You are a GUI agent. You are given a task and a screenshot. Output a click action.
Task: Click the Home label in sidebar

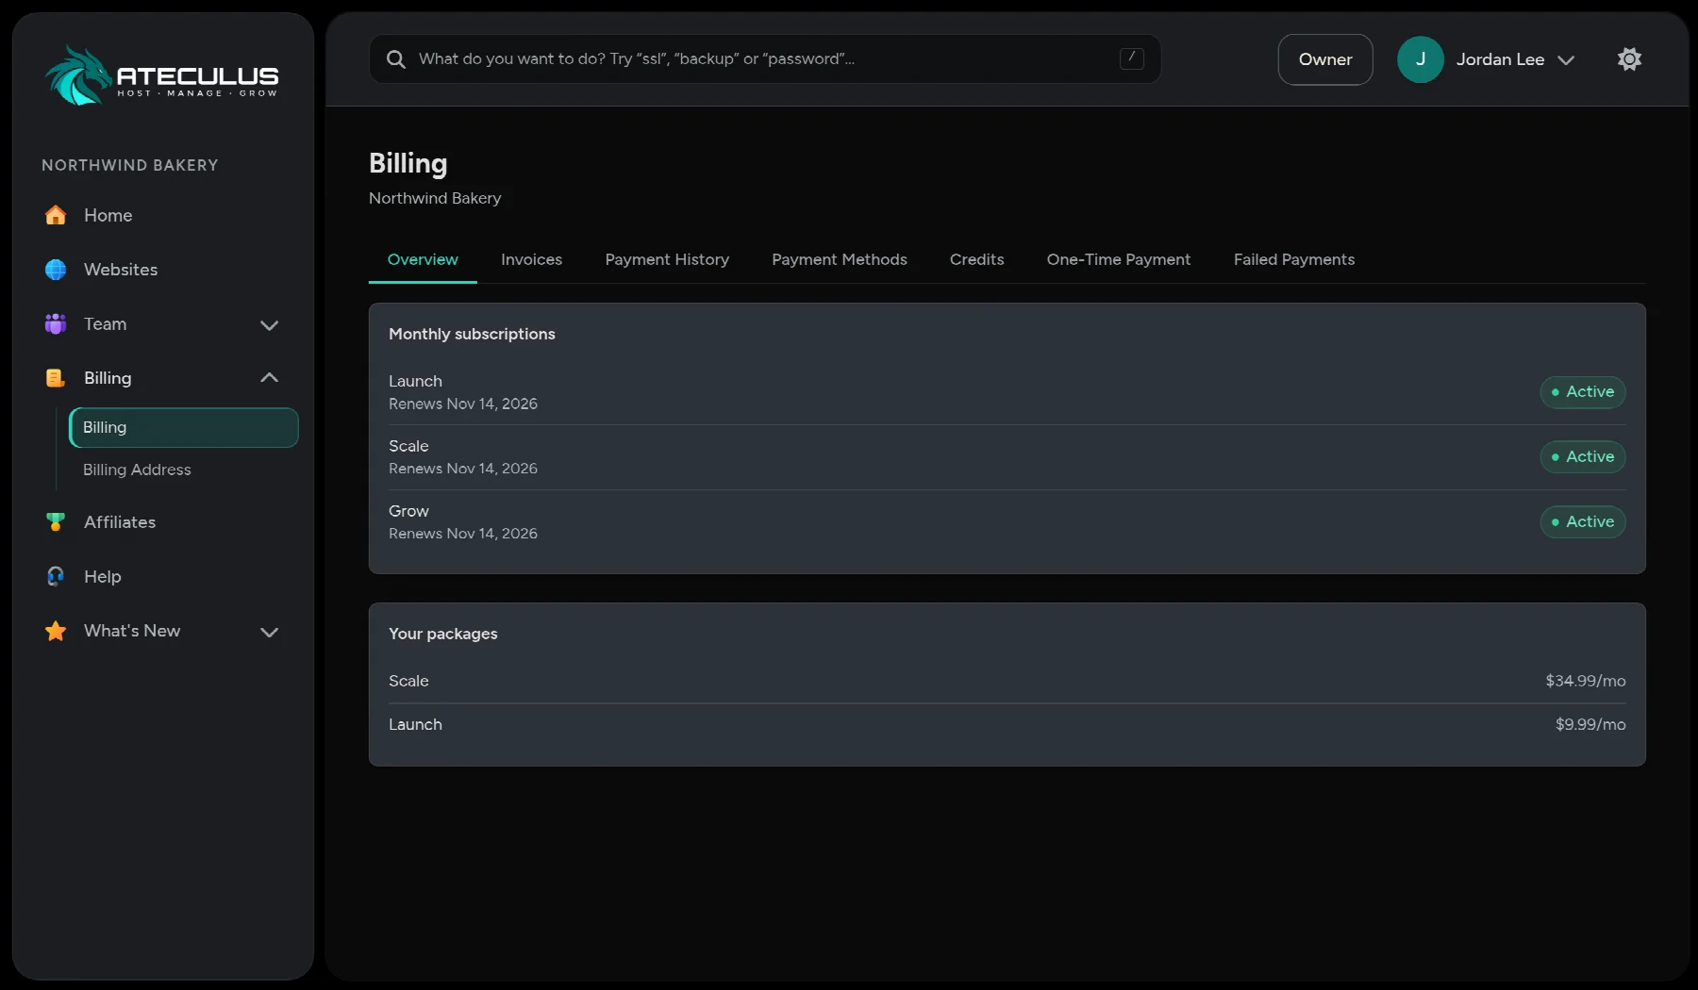coord(108,215)
